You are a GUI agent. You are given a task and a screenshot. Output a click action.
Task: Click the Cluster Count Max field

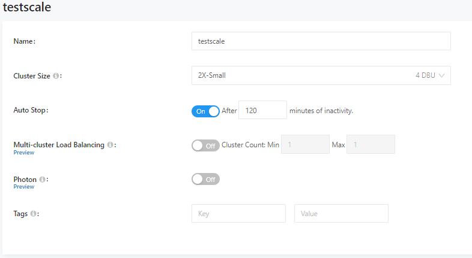coord(371,144)
